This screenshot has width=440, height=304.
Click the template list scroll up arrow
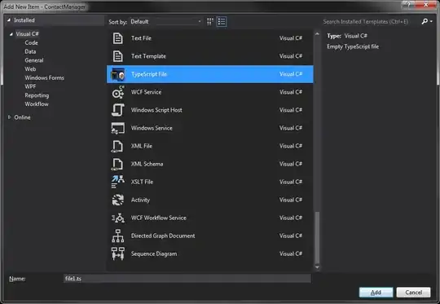(317, 34)
